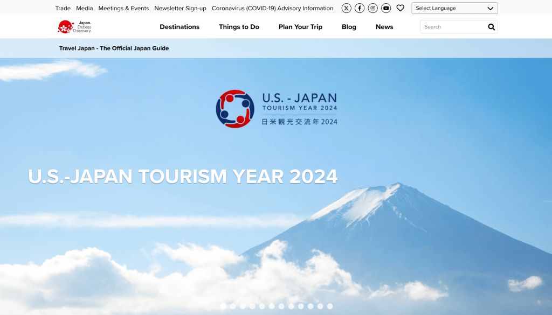The height and width of the screenshot is (315, 552).
Task: Open the X (Twitter) social link
Action: [x=346, y=8]
